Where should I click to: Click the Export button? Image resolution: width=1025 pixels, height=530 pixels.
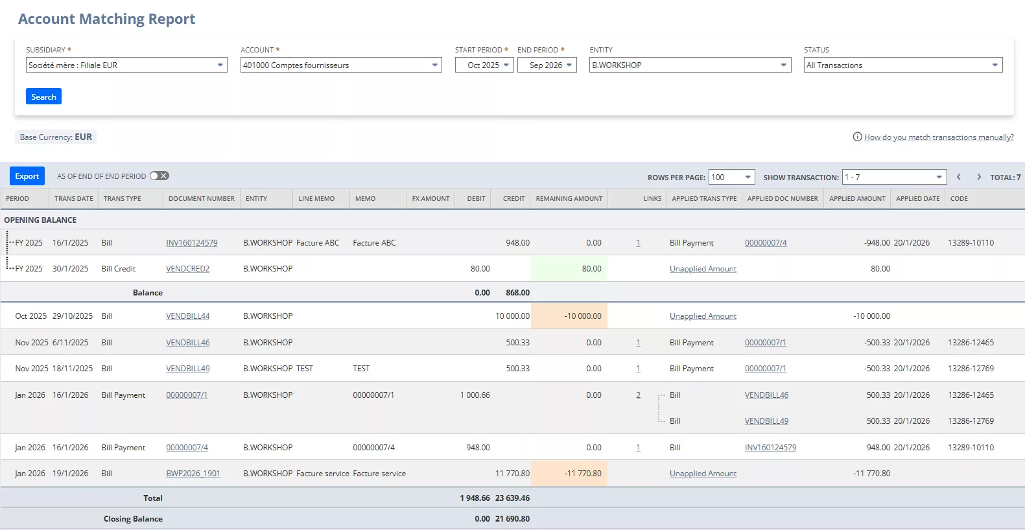(x=27, y=176)
